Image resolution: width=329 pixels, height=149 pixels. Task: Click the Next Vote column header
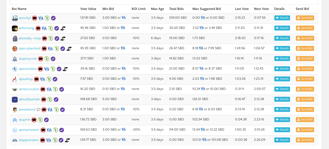click(x=261, y=9)
